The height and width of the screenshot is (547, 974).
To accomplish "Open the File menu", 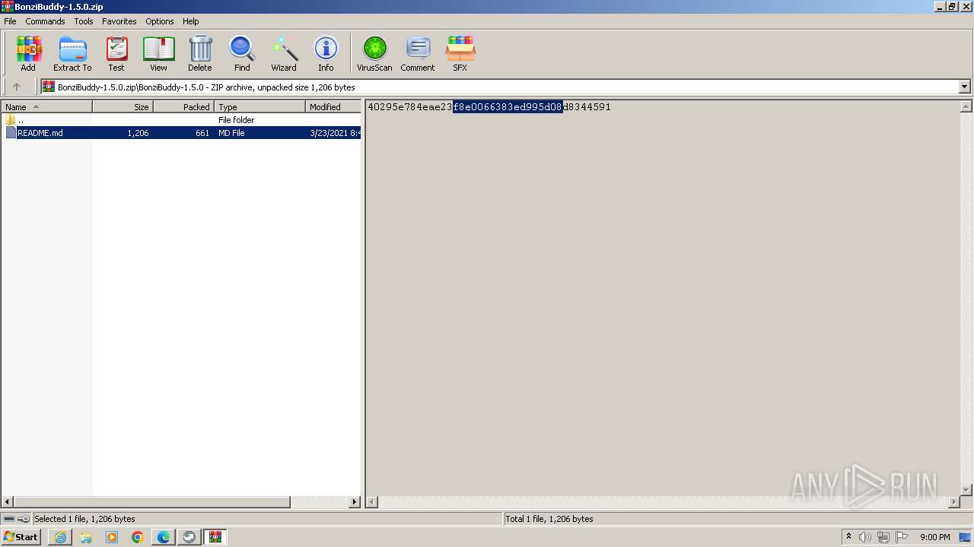I will (10, 21).
